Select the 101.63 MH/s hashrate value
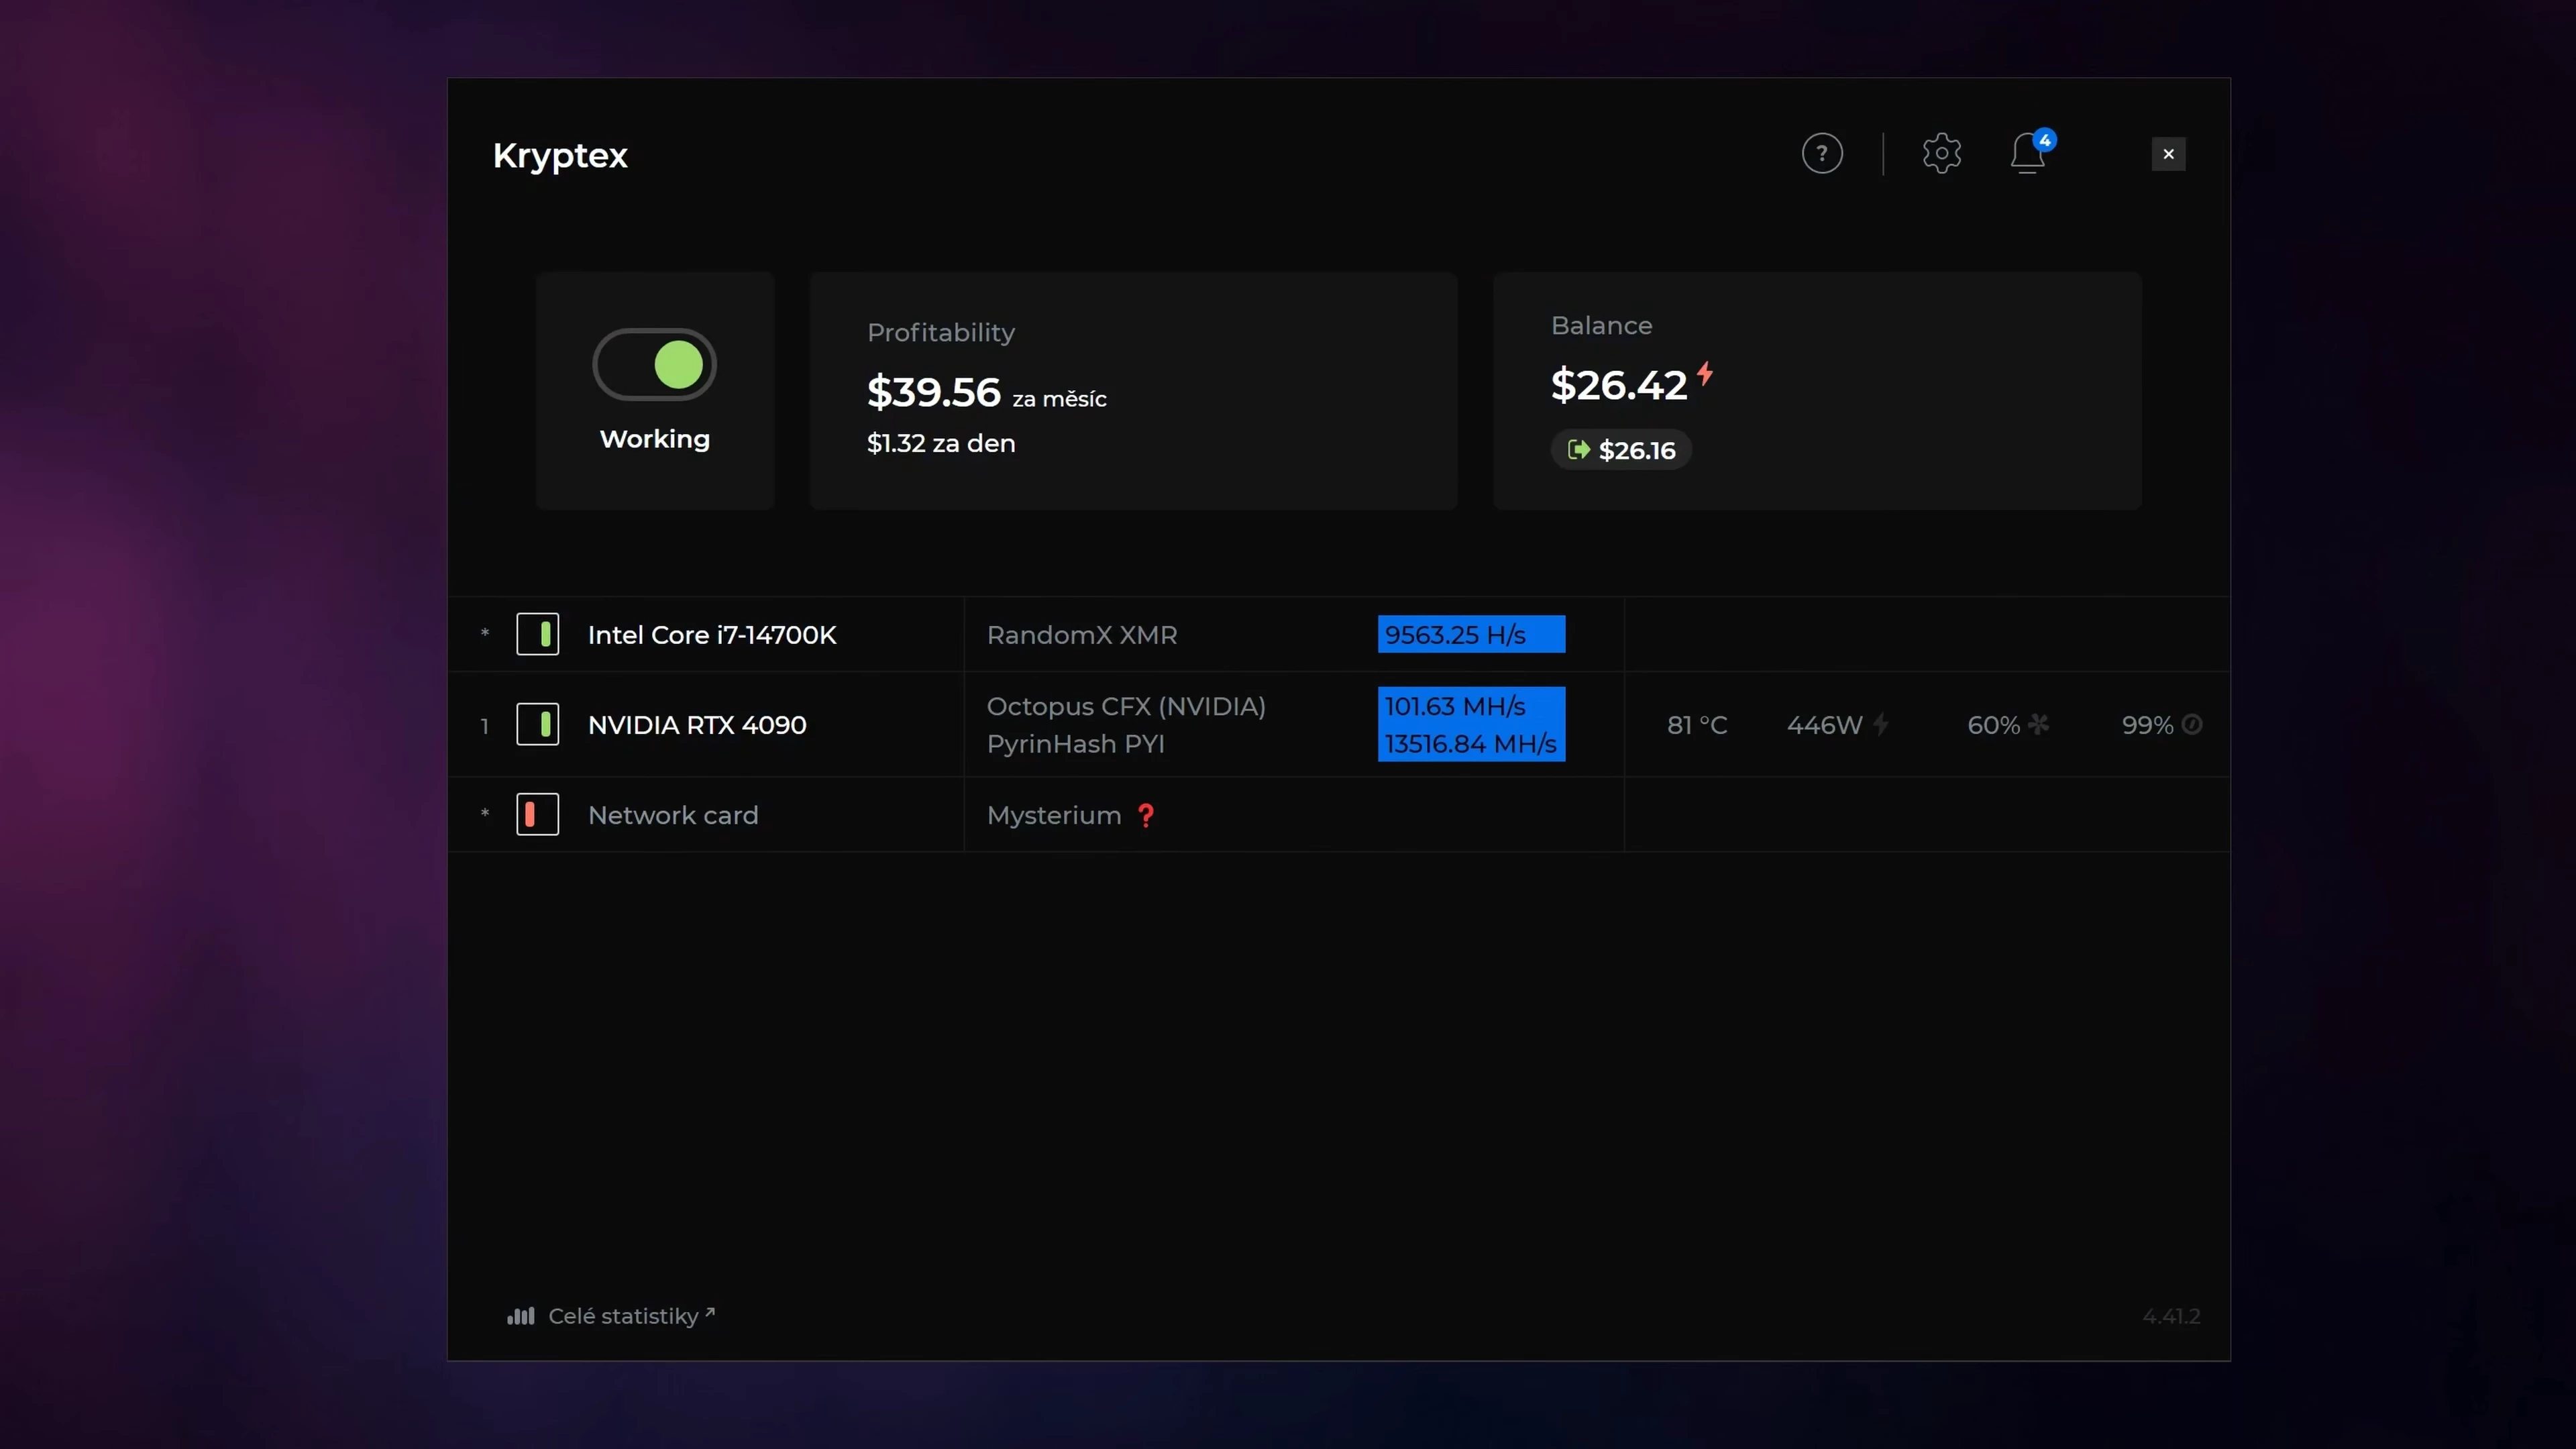2576x1449 pixels. tap(1455, 706)
